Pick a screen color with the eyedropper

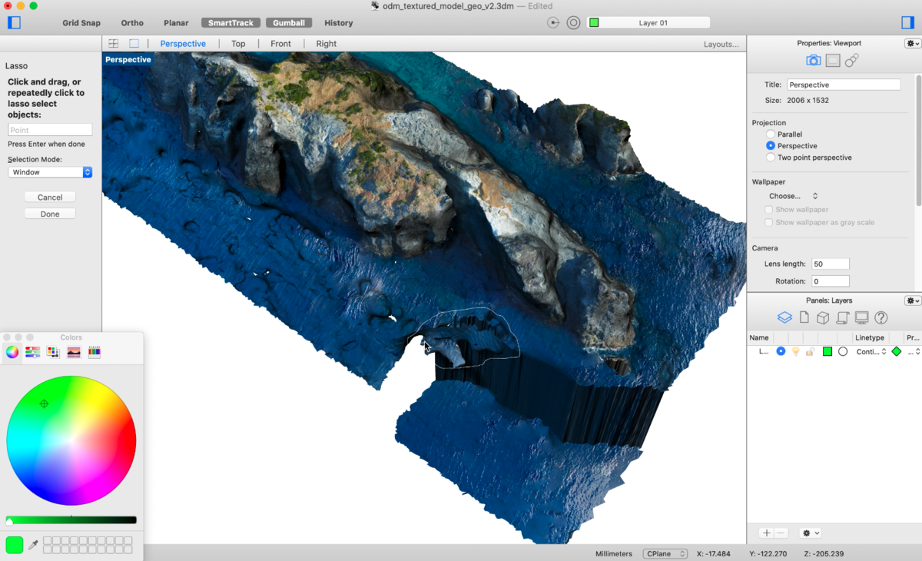(33, 545)
